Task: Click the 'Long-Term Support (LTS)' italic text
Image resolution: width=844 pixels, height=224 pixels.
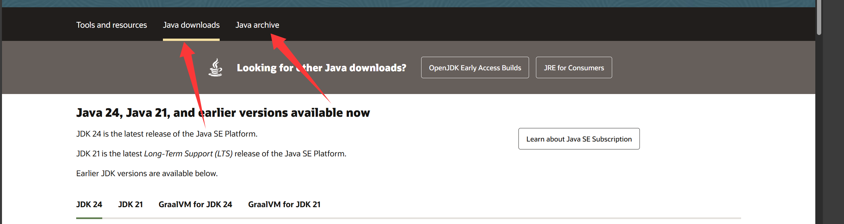Action: pos(188,154)
